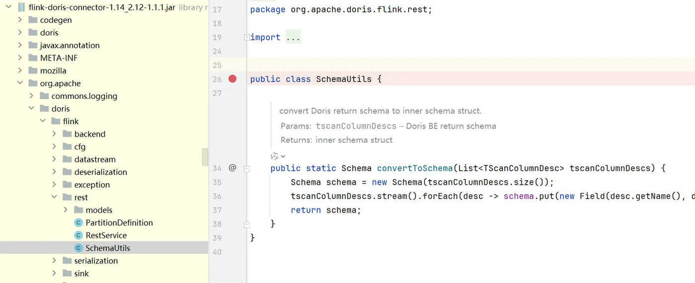Collapse the flink folder
The height and width of the screenshot is (283, 695).
point(43,121)
